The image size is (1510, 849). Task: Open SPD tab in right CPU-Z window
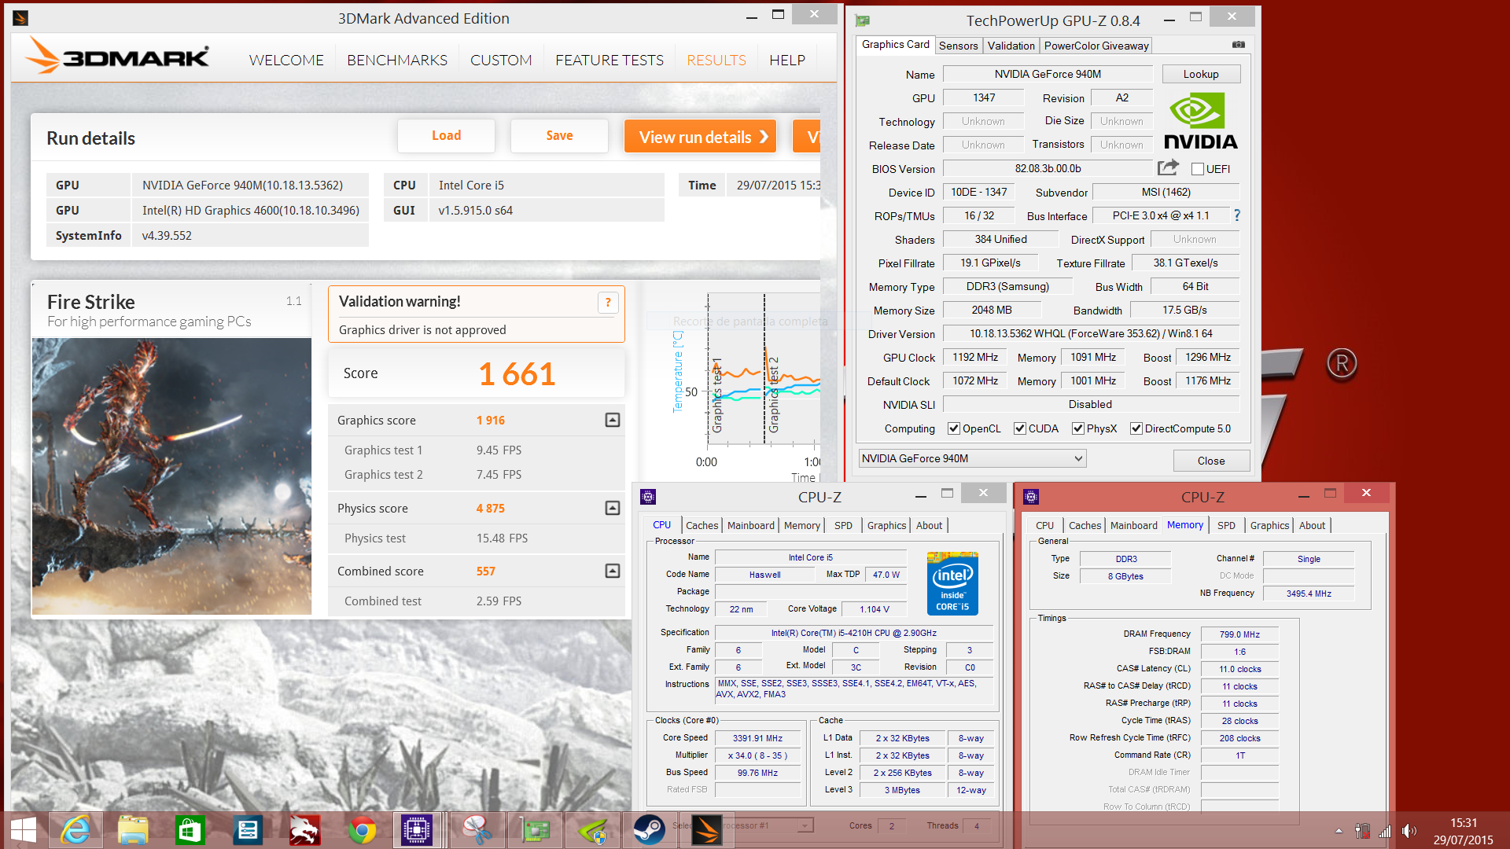click(1226, 525)
